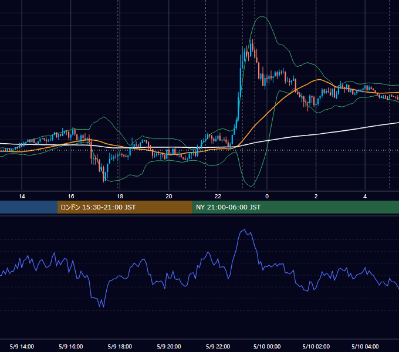Click the 5/9 22:00 time label
The image size is (399, 352).
[218, 346]
